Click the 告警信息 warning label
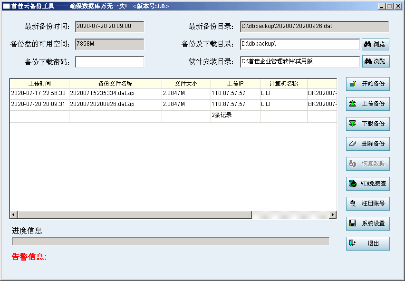 click(x=29, y=257)
